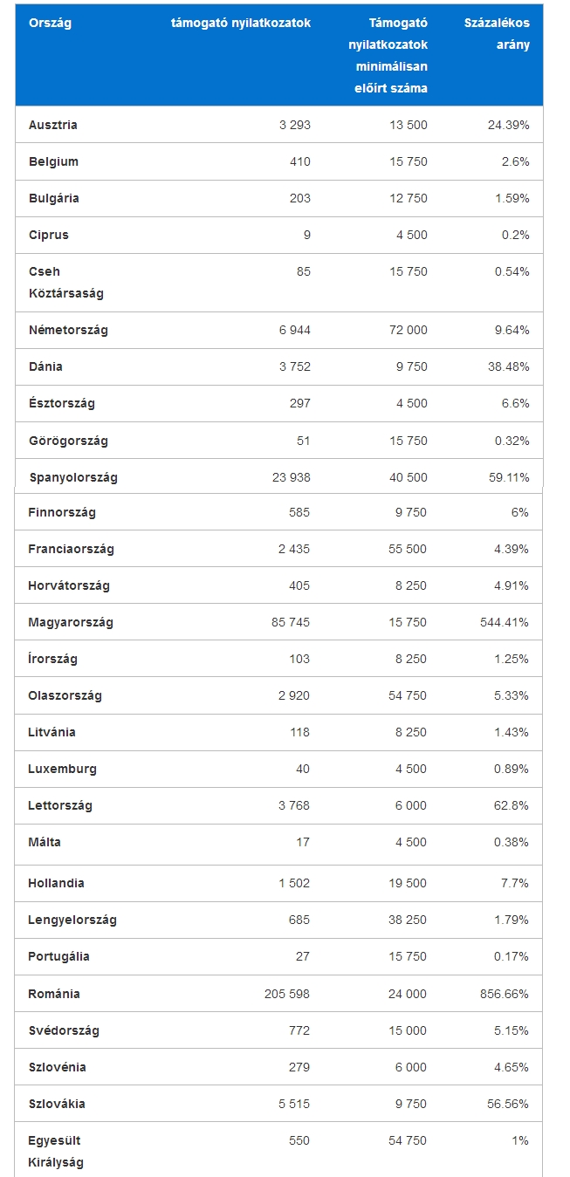Screen dimensions: 570x1177
Task: Click the Dánia row label
Action: [45, 366]
